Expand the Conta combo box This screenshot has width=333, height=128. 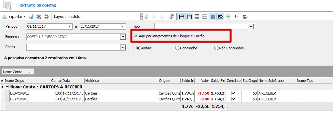pyautogui.click(x=123, y=47)
